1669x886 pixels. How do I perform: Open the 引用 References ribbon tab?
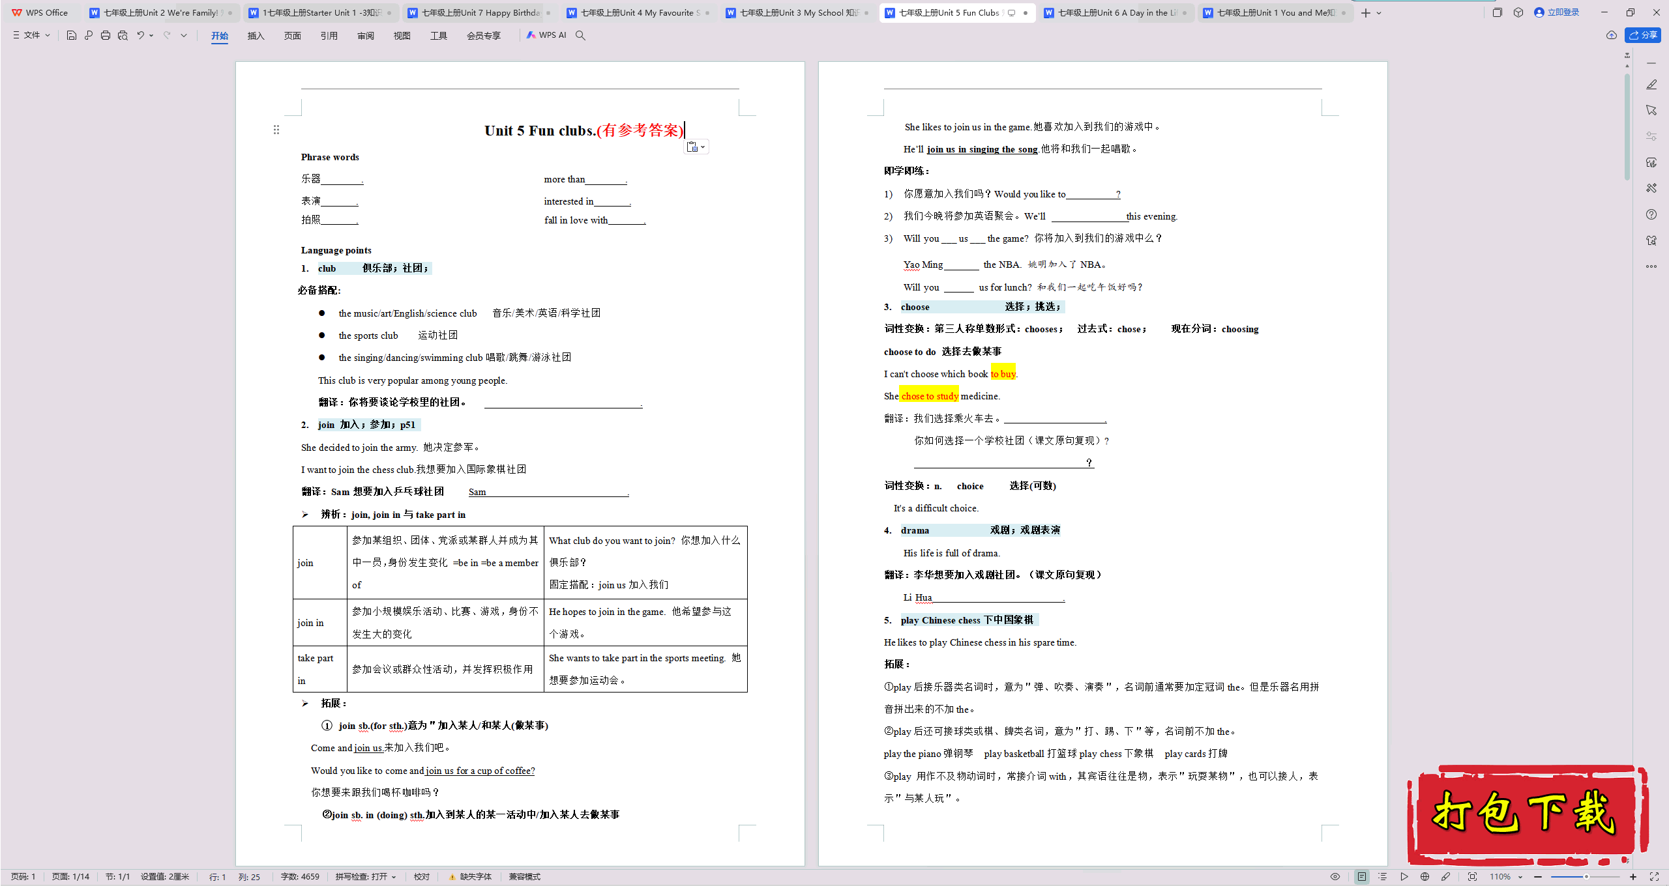329,36
